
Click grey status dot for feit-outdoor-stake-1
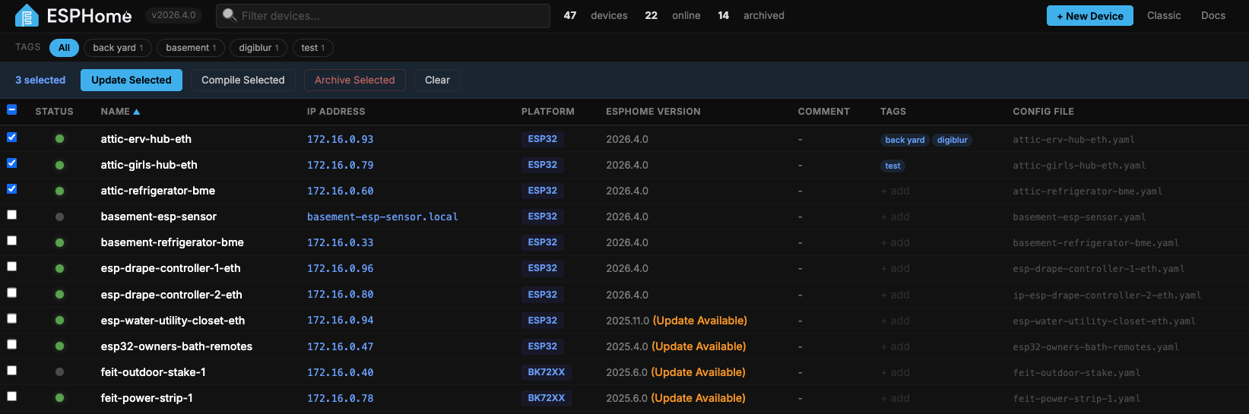(59, 372)
